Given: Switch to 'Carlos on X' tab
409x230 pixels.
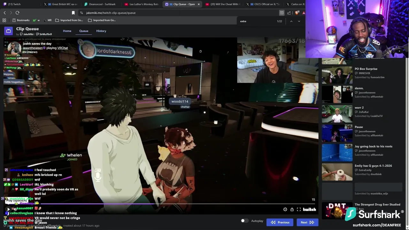Looking at the screenshot, I should 295,4.
